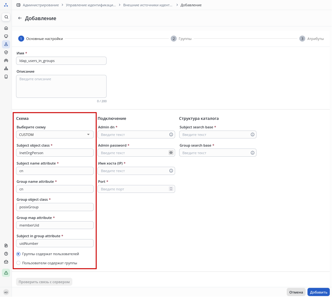Open the network hierarchy icon in sidebar
Viewport: 332px width, 297px height.
(6, 69)
